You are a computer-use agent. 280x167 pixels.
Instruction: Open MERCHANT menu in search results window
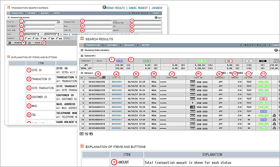click(x=129, y=45)
